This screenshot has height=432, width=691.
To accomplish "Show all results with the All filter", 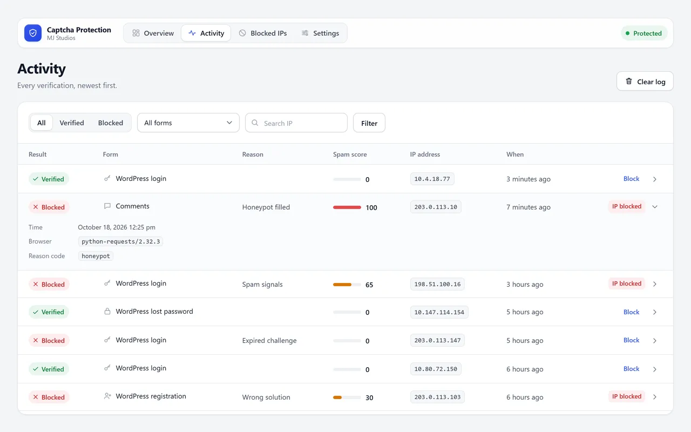I will [42, 123].
